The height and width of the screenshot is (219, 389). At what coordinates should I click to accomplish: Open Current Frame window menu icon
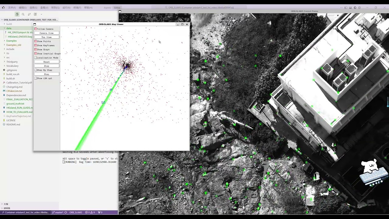pyautogui.click(x=120, y=11)
